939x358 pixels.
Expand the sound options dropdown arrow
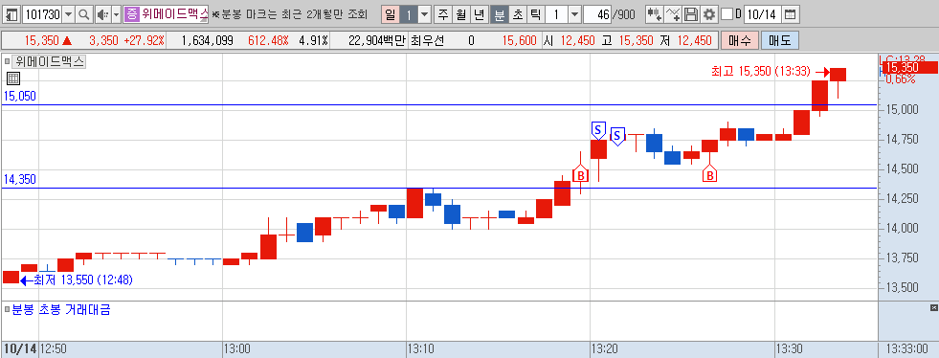point(116,14)
